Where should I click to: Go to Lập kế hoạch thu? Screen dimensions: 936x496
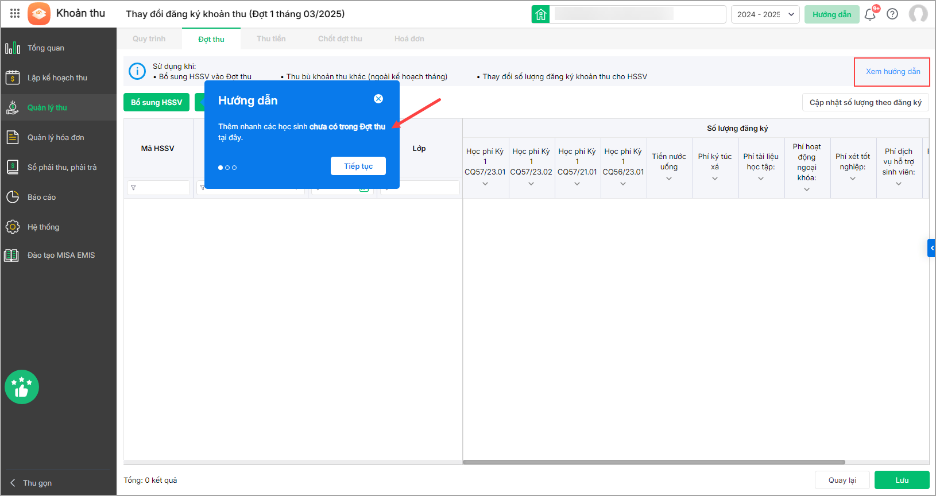(59, 78)
